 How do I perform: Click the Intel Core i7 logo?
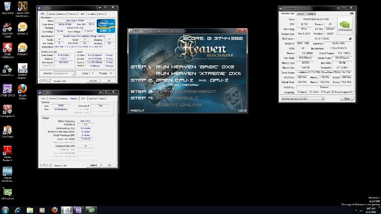(x=106, y=26)
